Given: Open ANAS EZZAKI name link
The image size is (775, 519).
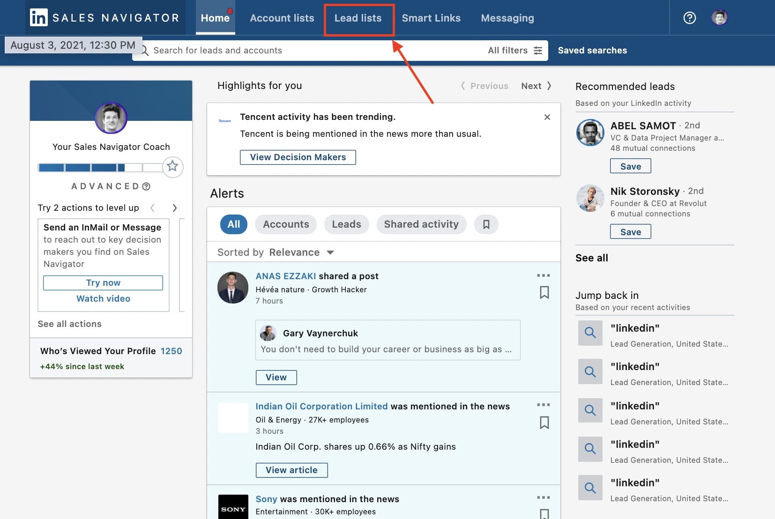Looking at the screenshot, I should tap(286, 276).
